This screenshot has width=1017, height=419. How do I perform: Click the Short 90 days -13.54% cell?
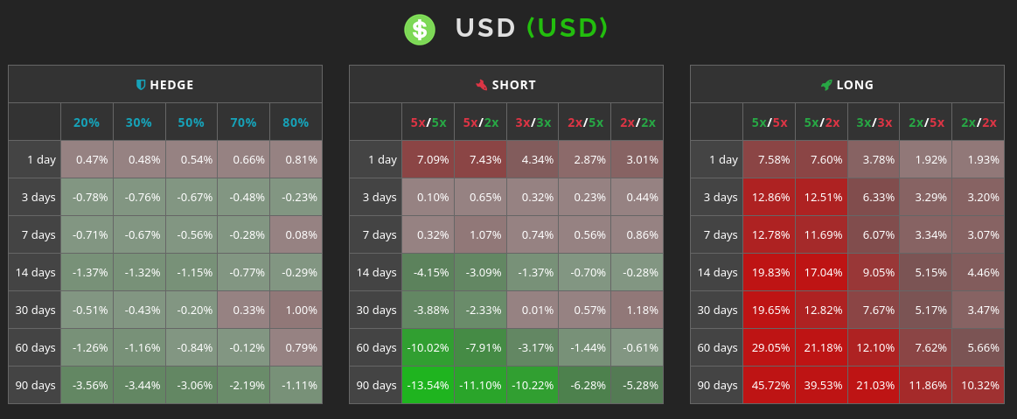pyautogui.click(x=428, y=385)
